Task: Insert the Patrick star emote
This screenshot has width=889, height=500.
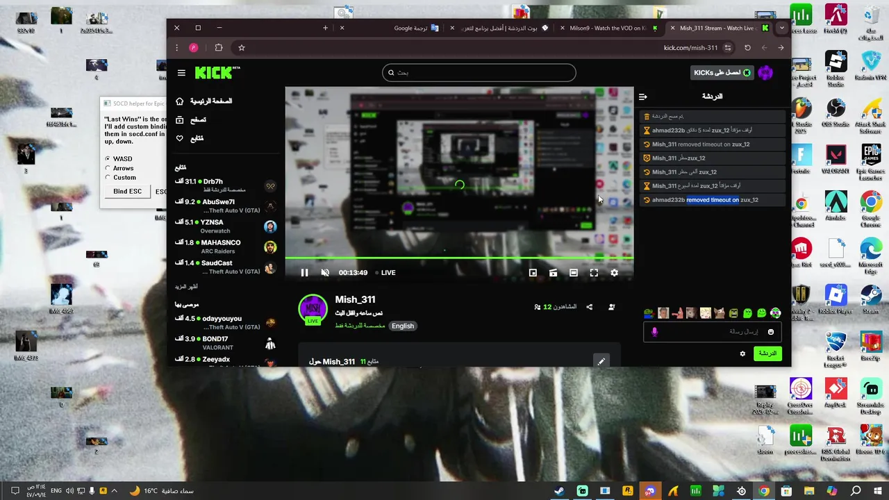Action: click(x=677, y=313)
